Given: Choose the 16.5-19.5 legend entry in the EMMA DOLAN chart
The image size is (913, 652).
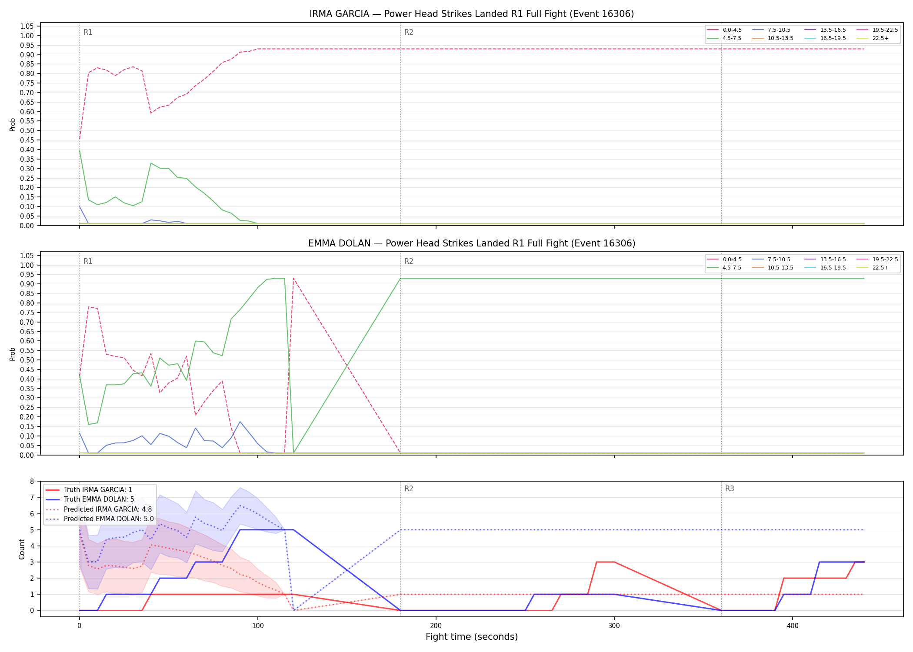Looking at the screenshot, I should click(x=826, y=268).
